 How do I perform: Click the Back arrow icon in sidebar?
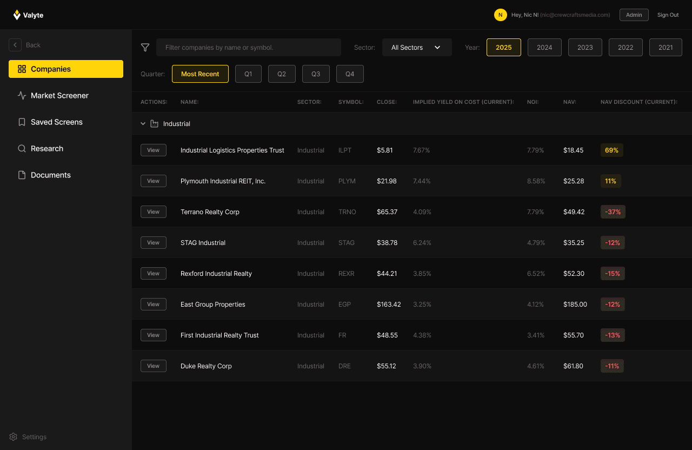coord(15,45)
